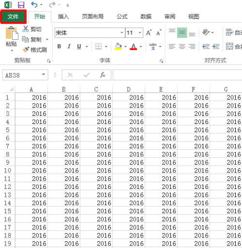
Task: Toggle underline formatting
Action: point(79,46)
